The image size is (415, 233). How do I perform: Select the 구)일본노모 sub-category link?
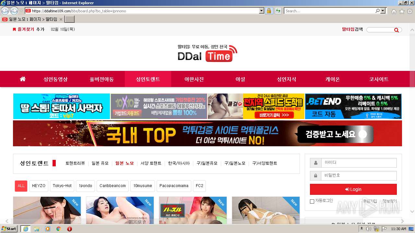(x=235, y=163)
